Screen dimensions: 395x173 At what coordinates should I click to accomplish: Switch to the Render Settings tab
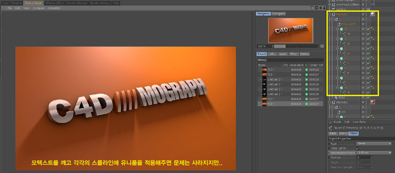[x=100, y=3]
